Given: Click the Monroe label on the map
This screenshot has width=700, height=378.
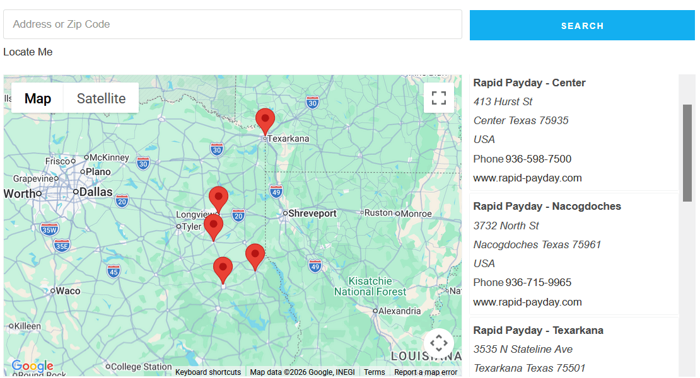Looking at the screenshot, I should click(x=416, y=214).
